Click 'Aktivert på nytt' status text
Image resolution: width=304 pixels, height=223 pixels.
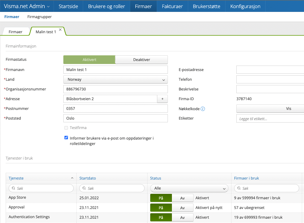[x=209, y=208]
